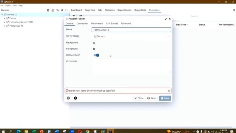The image size is (236, 133).
Task: Click the Name input field
Action: pos(131,30)
